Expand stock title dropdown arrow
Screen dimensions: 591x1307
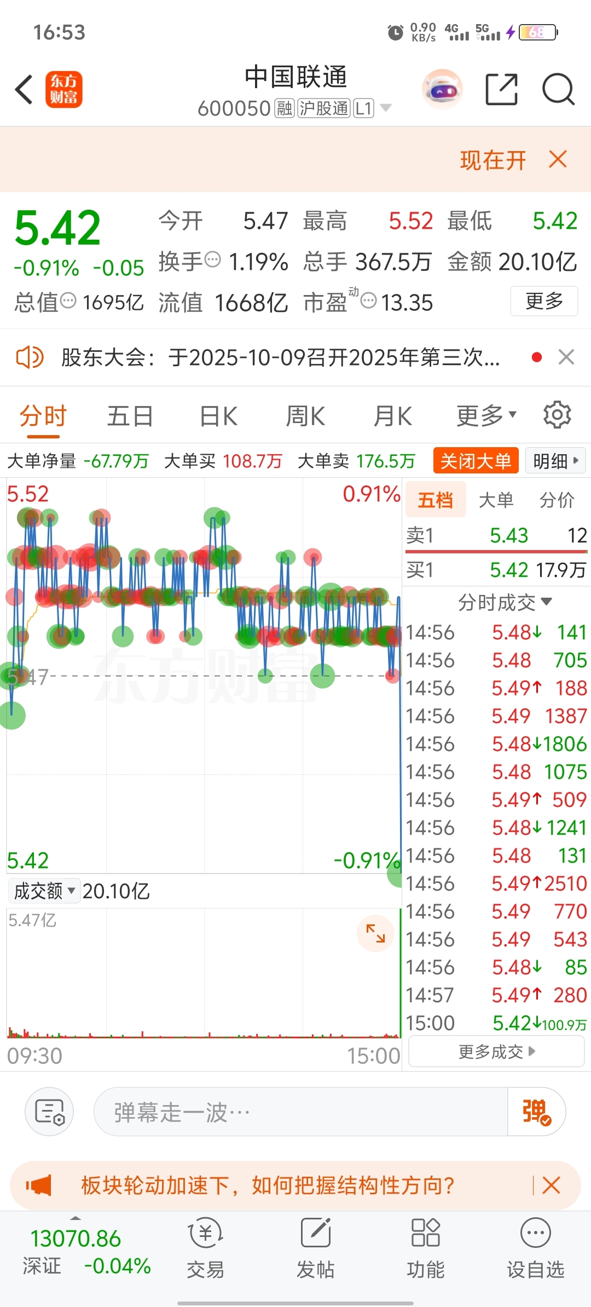point(386,108)
